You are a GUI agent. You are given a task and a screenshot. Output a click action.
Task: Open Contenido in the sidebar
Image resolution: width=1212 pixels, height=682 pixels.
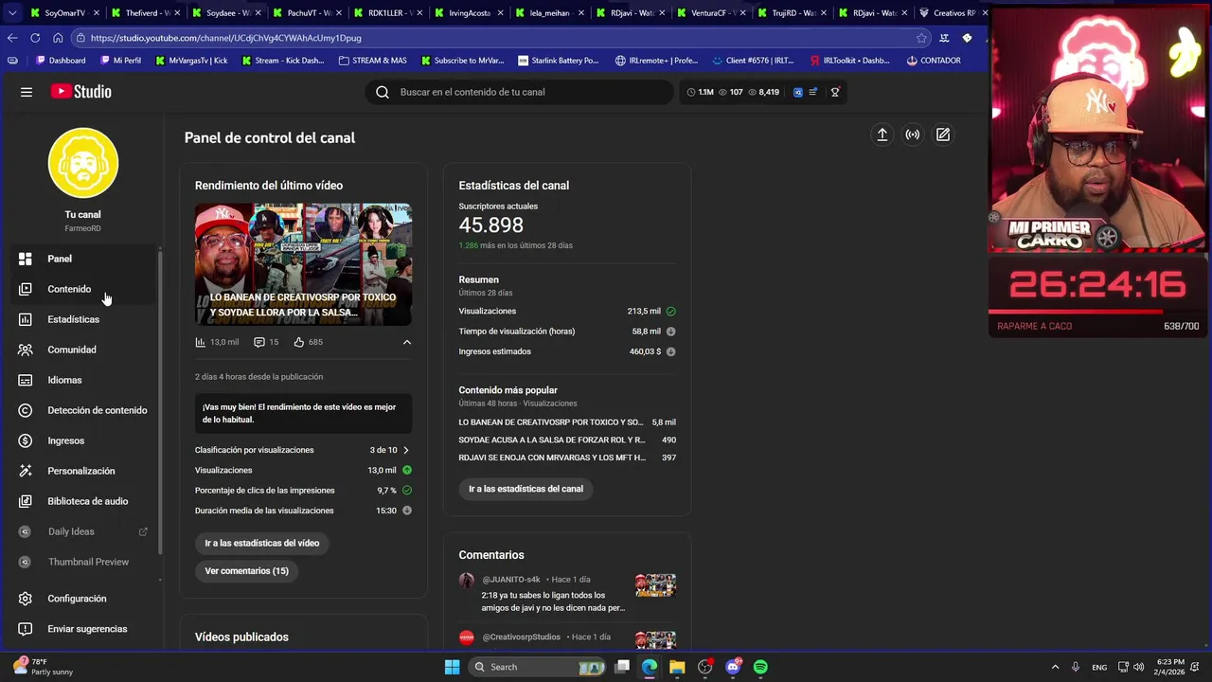(83, 289)
